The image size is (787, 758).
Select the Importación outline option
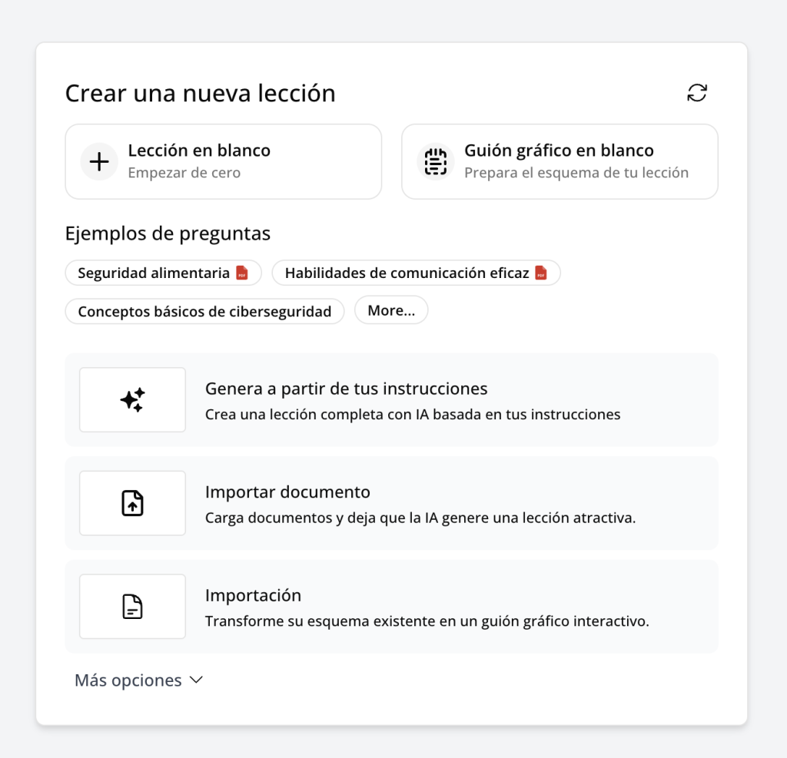click(x=253, y=596)
